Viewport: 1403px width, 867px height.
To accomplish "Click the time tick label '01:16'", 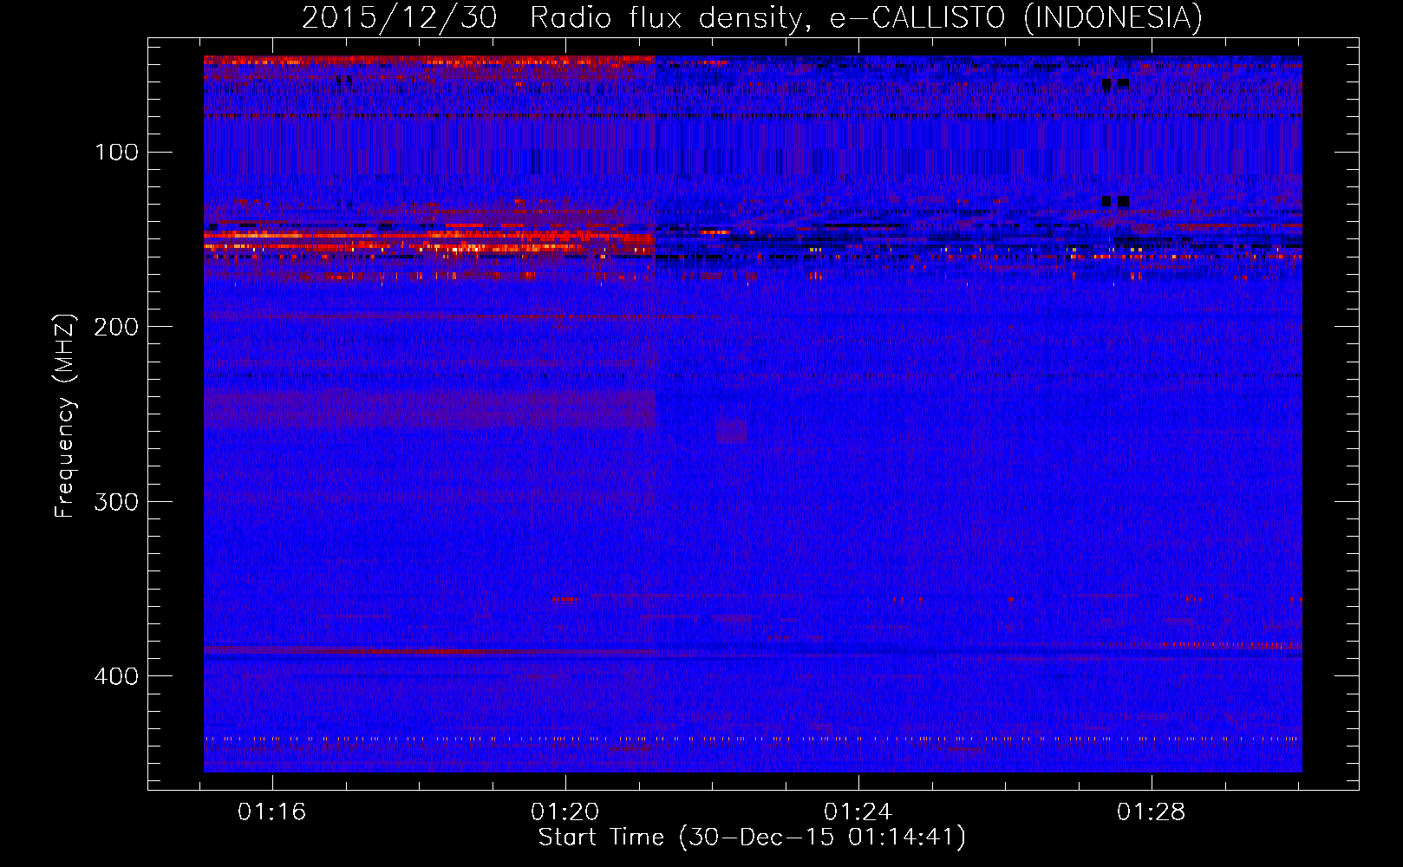I will [272, 812].
